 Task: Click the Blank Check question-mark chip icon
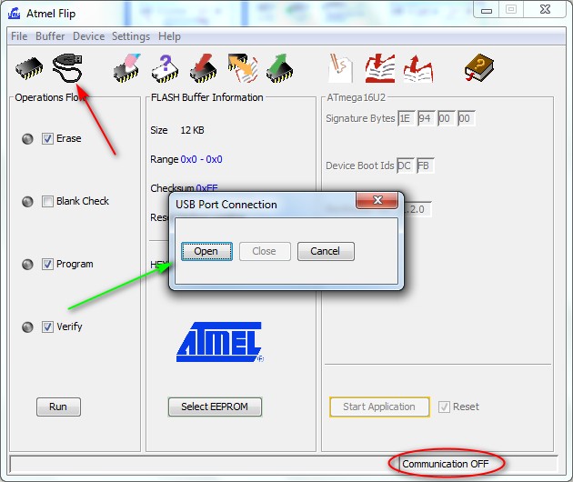point(166,69)
